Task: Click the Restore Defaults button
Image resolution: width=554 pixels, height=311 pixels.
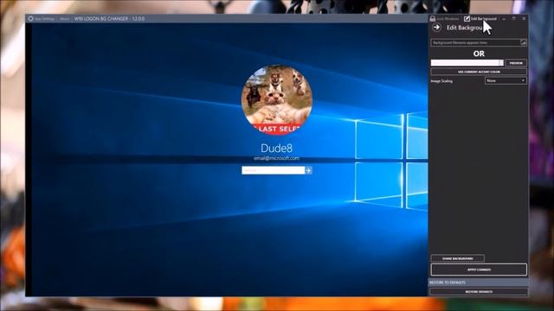Action: (x=479, y=292)
